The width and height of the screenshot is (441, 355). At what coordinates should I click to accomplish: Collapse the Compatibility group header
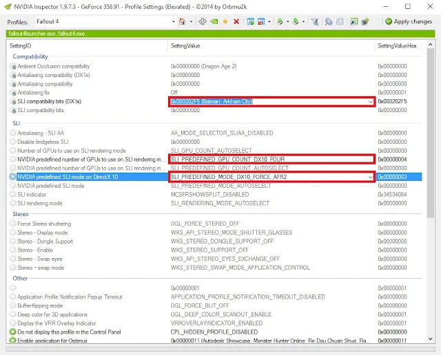[30, 56]
